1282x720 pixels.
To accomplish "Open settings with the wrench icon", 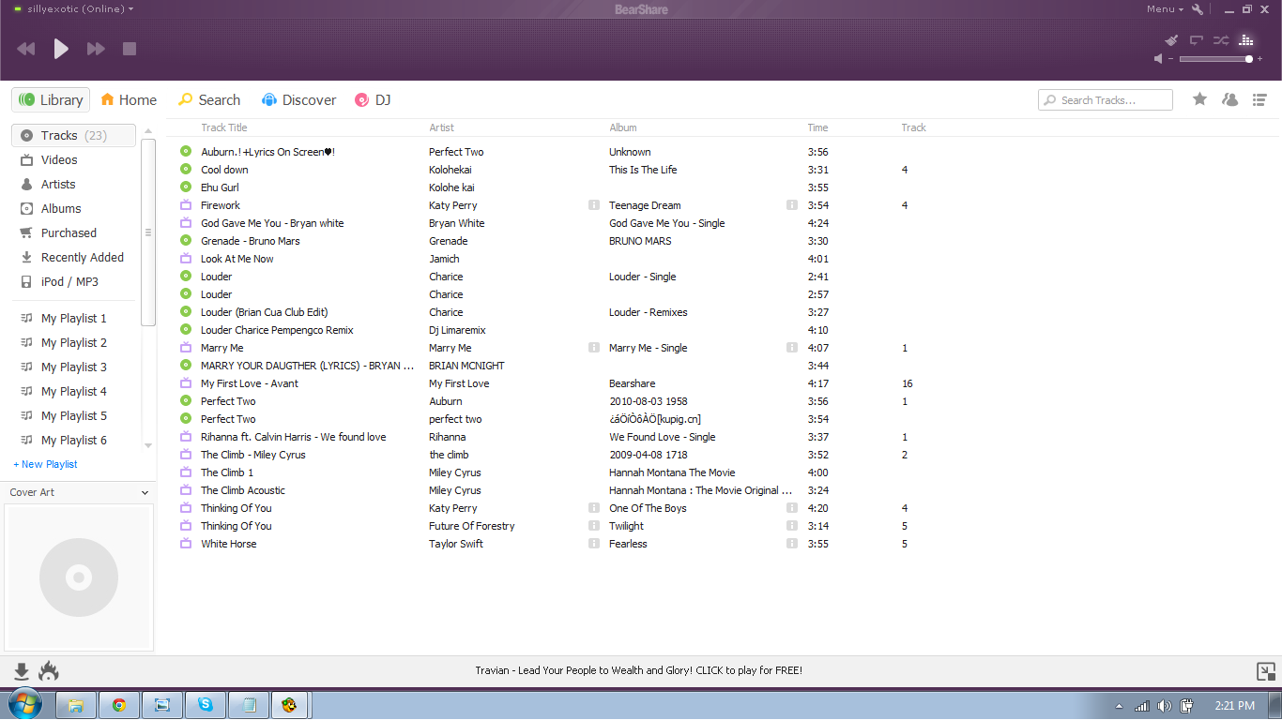I will (1198, 9).
